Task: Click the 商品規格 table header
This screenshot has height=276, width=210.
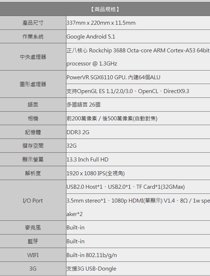Action: point(105,9)
